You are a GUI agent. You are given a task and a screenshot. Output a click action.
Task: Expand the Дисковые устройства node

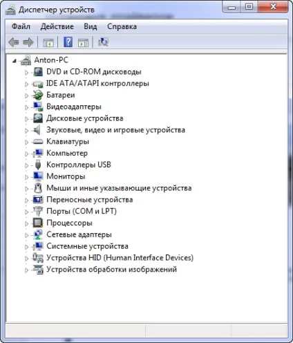click(x=26, y=119)
